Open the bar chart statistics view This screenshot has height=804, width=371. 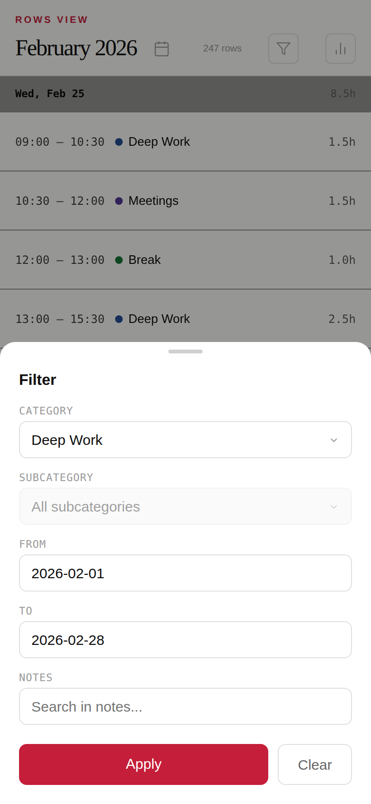click(x=340, y=48)
